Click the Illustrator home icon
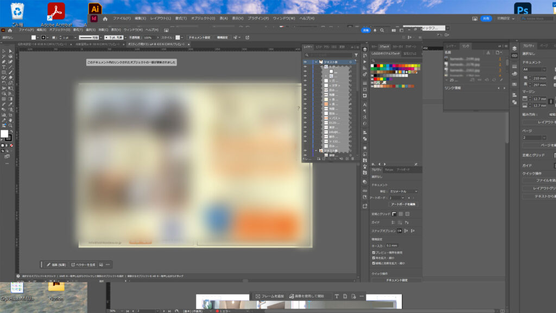556x313 pixels. [10, 30]
